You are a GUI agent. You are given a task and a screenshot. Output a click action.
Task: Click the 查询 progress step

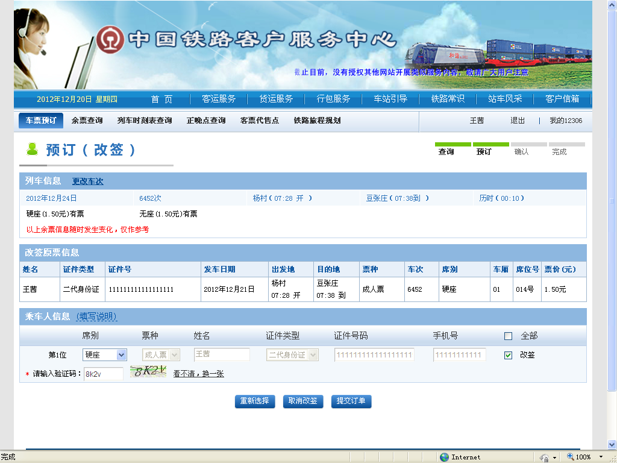[x=446, y=152]
